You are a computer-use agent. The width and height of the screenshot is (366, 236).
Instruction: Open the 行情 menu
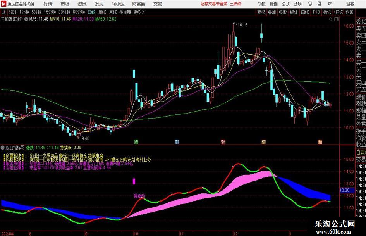coord(48,4)
